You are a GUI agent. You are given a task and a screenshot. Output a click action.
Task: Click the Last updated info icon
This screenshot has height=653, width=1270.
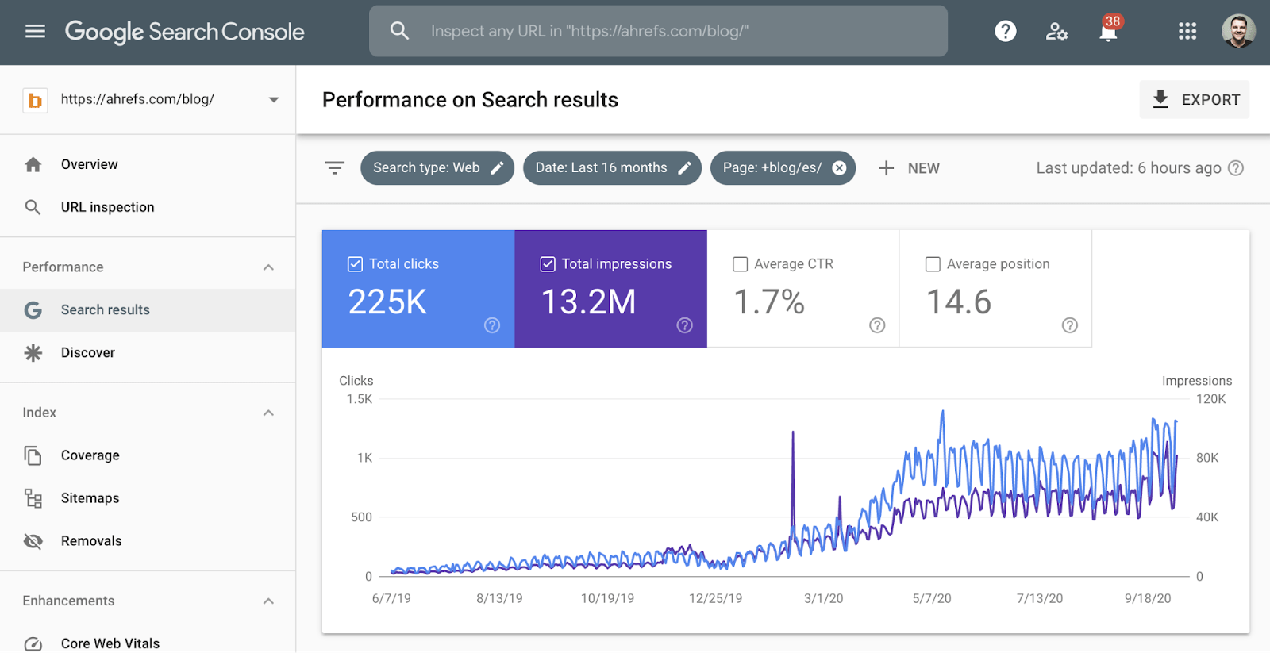click(1236, 168)
